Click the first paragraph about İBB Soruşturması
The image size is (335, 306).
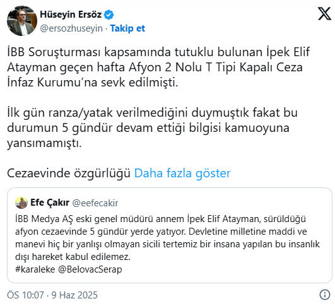pyautogui.click(x=158, y=67)
